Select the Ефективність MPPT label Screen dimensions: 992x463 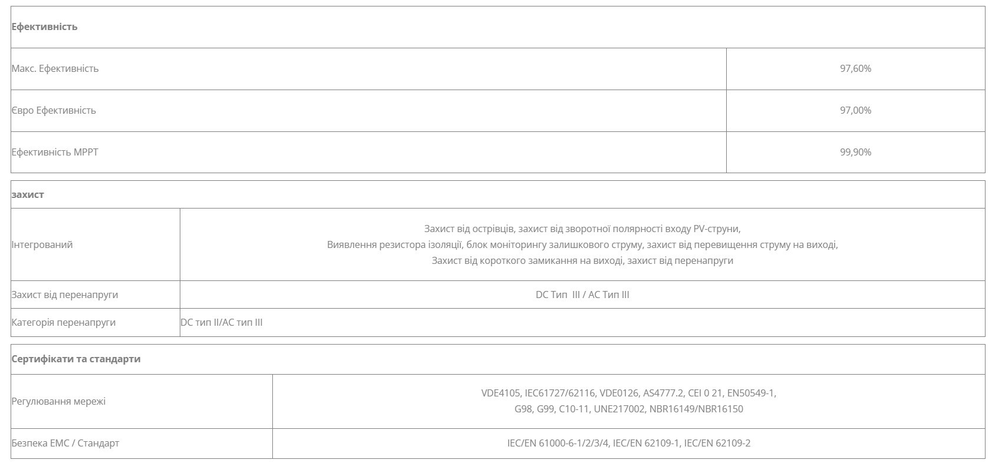point(55,152)
